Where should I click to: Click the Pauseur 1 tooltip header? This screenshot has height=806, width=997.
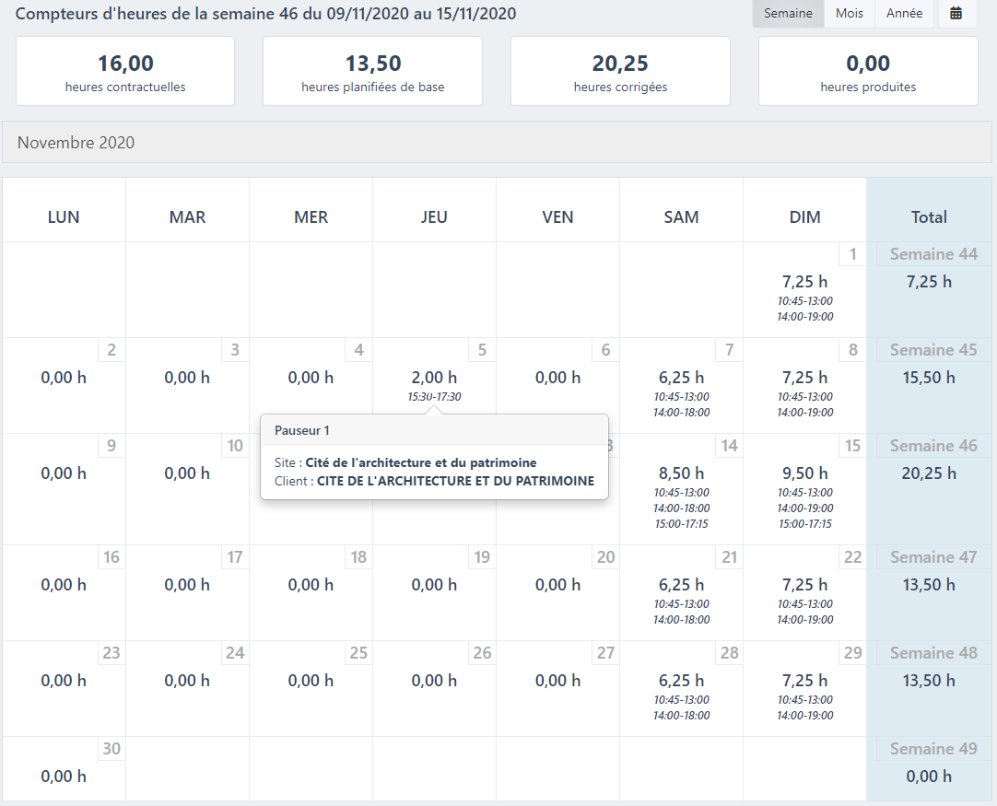[434, 430]
